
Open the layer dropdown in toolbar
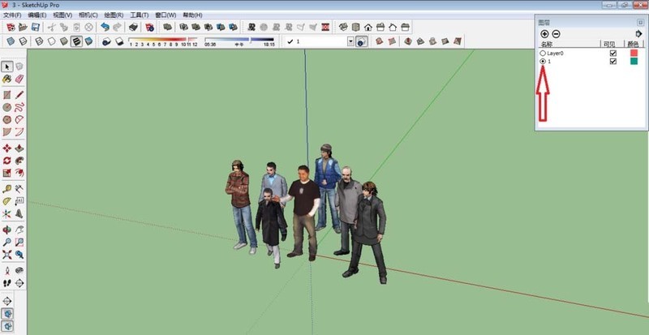coord(350,41)
